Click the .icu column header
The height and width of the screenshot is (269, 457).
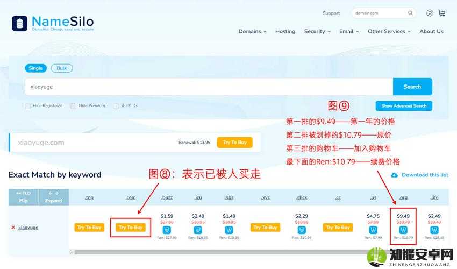pos(198,197)
